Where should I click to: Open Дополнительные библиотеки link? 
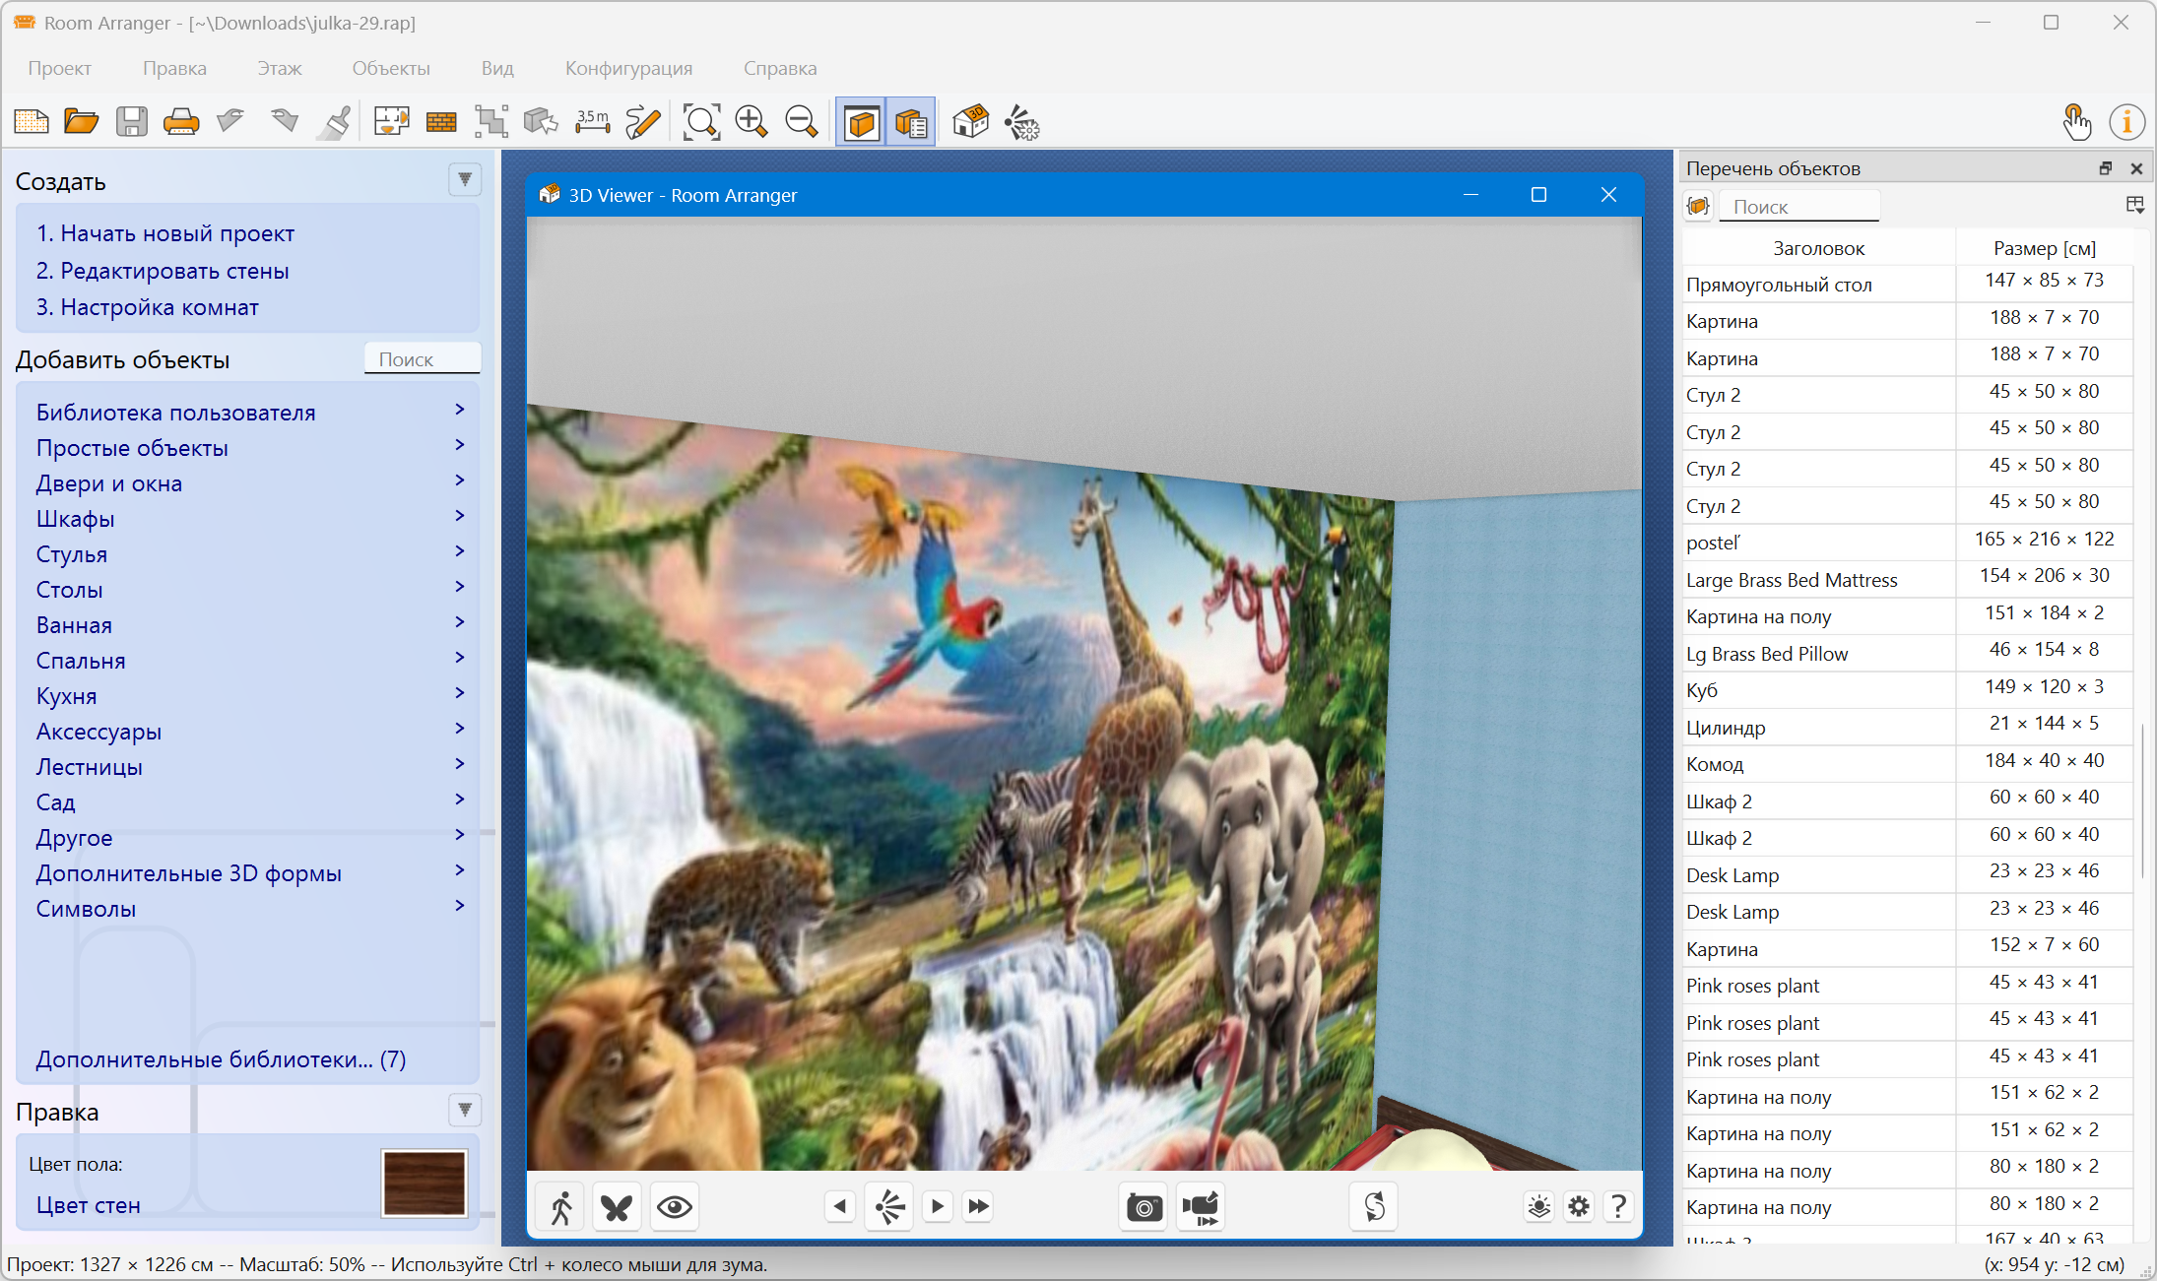221,1059
